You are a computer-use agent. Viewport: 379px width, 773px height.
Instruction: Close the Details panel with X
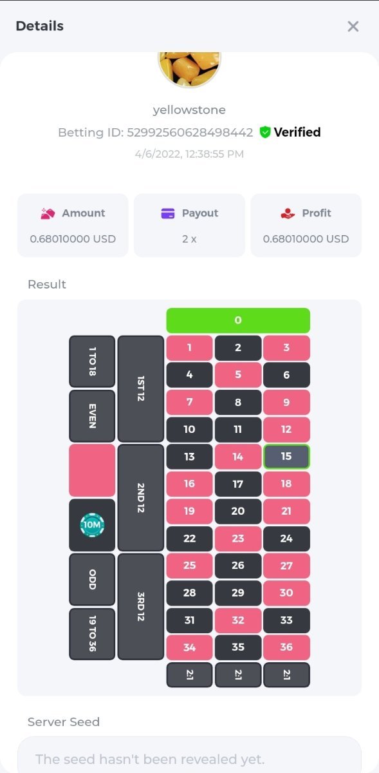(353, 26)
